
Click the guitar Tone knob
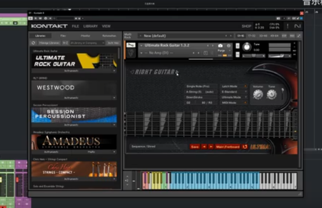tap(272, 94)
